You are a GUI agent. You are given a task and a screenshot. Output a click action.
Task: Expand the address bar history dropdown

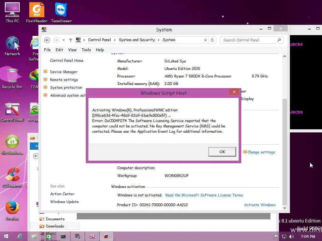click(x=205, y=40)
